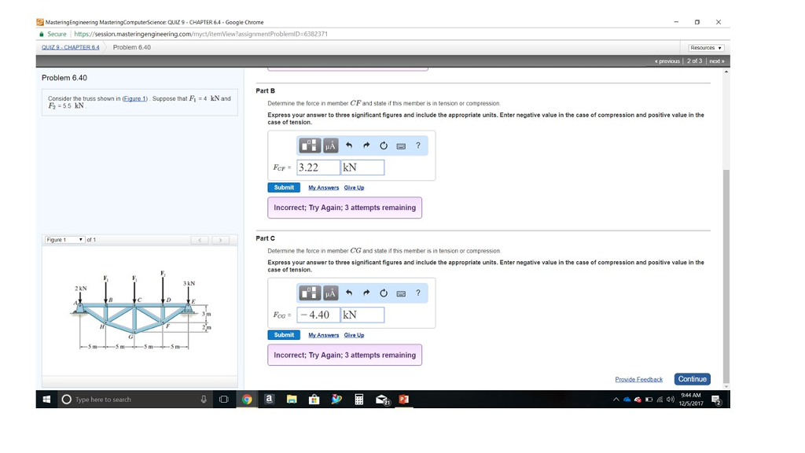Reset the Part B answer with the reset icon

click(x=383, y=145)
